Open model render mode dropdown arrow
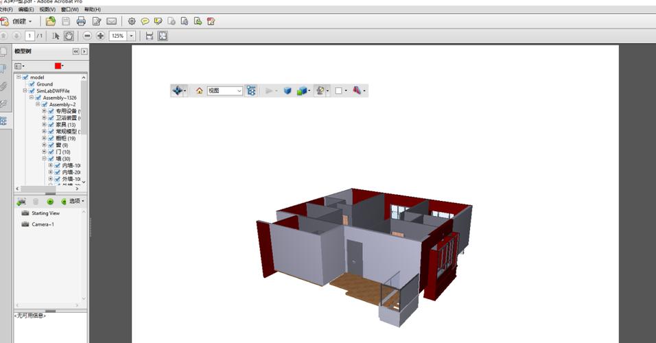 (309, 91)
